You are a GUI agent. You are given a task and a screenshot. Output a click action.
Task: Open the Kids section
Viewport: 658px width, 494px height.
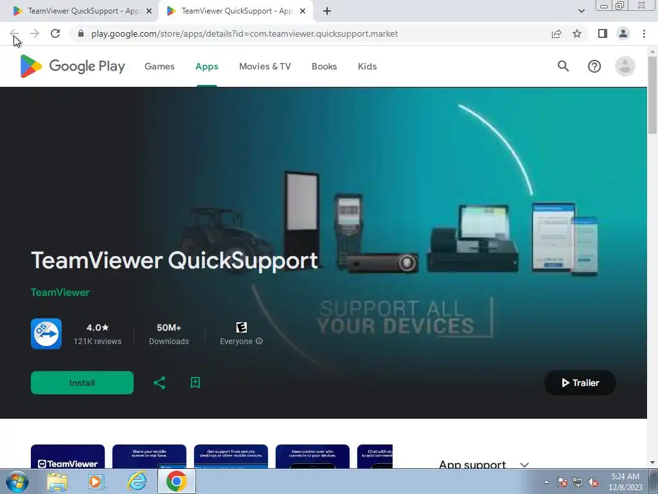(x=367, y=66)
